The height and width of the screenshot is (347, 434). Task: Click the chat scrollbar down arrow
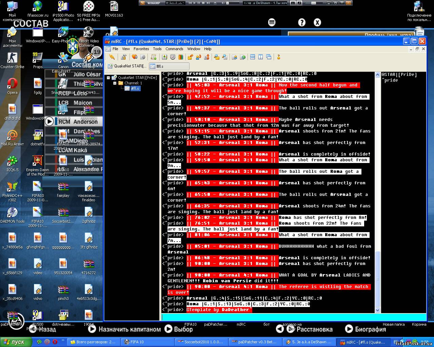[378, 310]
